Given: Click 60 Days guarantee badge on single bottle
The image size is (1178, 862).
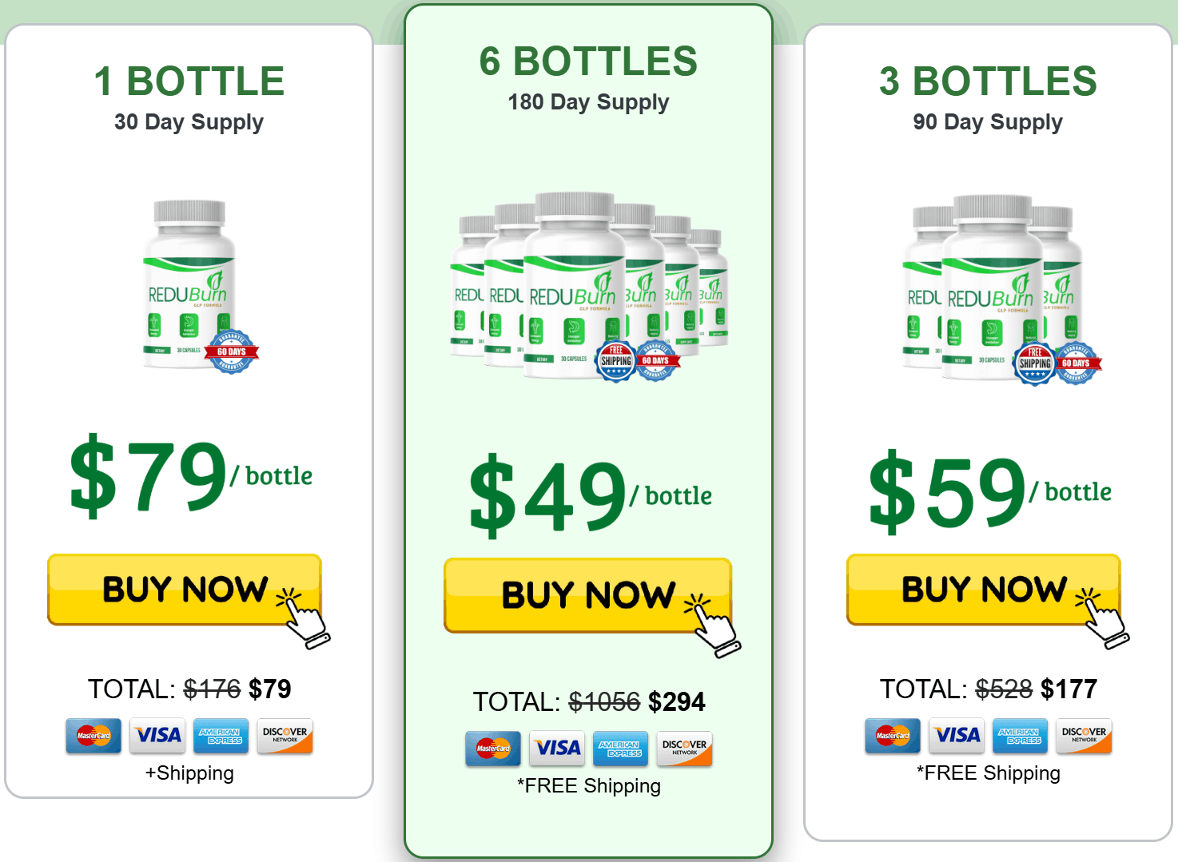Looking at the screenshot, I should (x=232, y=352).
